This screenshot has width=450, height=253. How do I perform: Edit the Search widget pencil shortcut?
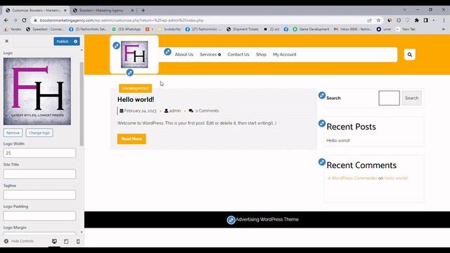click(322, 96)
